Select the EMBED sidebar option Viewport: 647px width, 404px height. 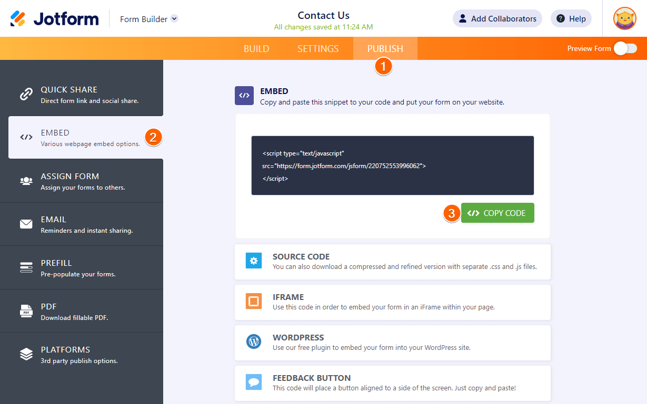[x=85, y=138]
